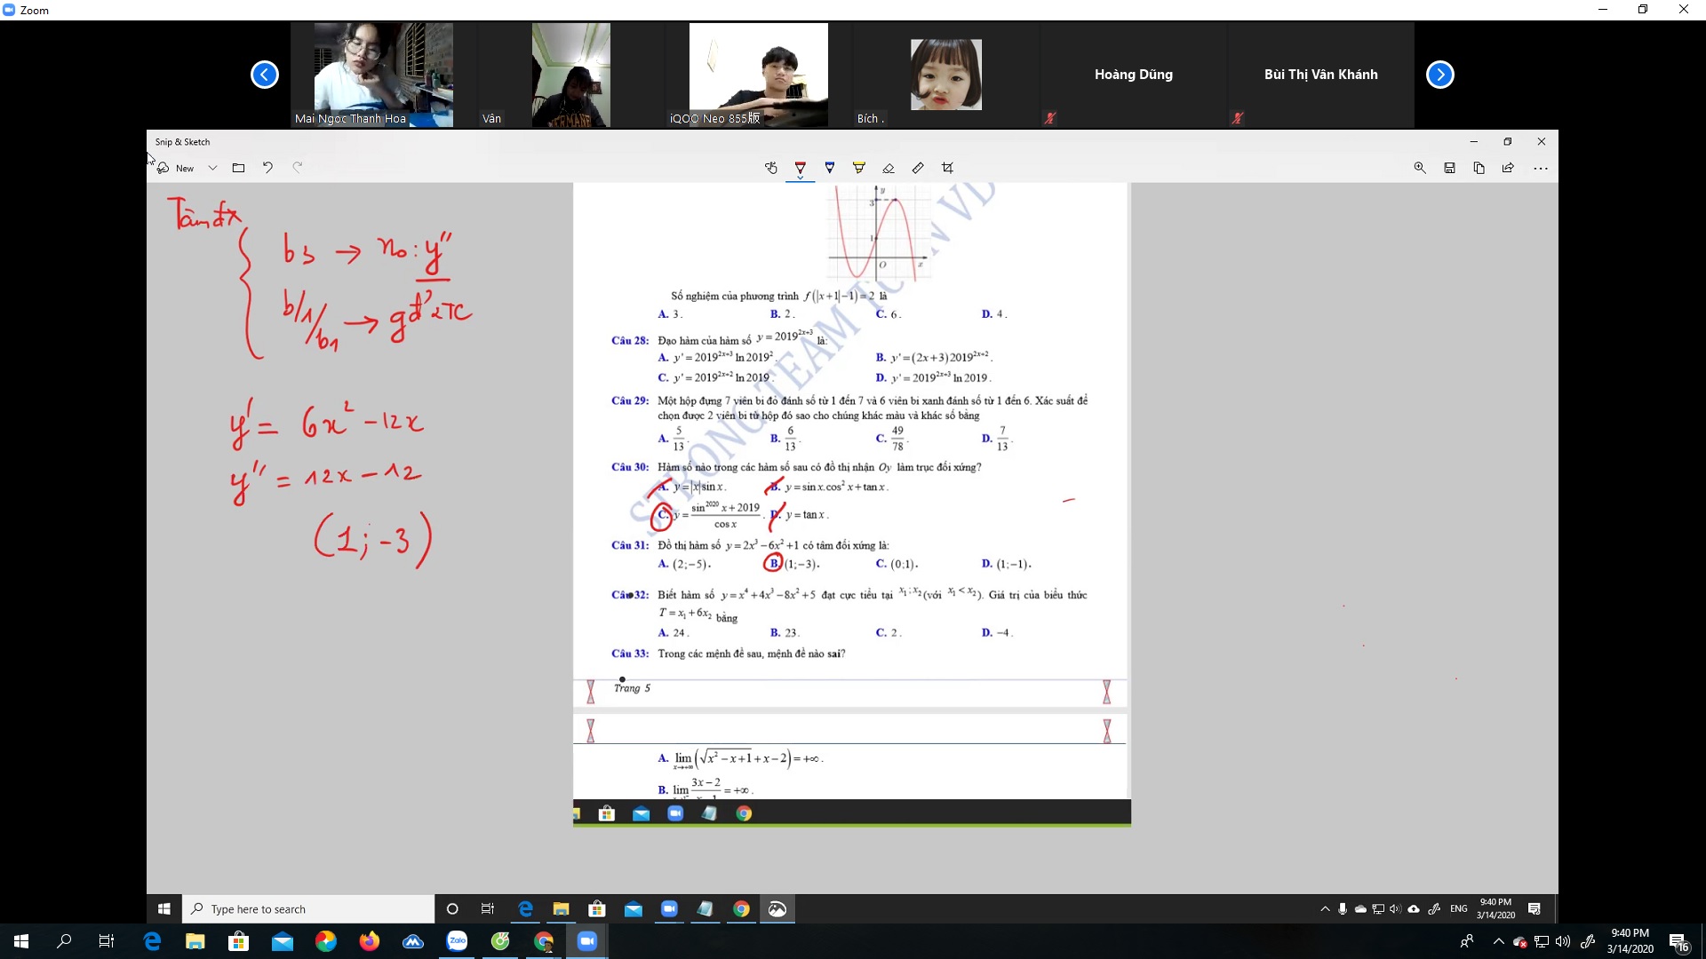This screenshot has width=1706, height=959.
Task: Undo the last pen stroke
Action: pos(267,168)
